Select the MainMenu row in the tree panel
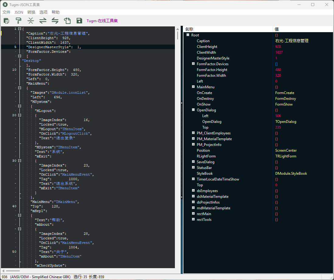Screen dimensions: 334x280 coord(206,87)
